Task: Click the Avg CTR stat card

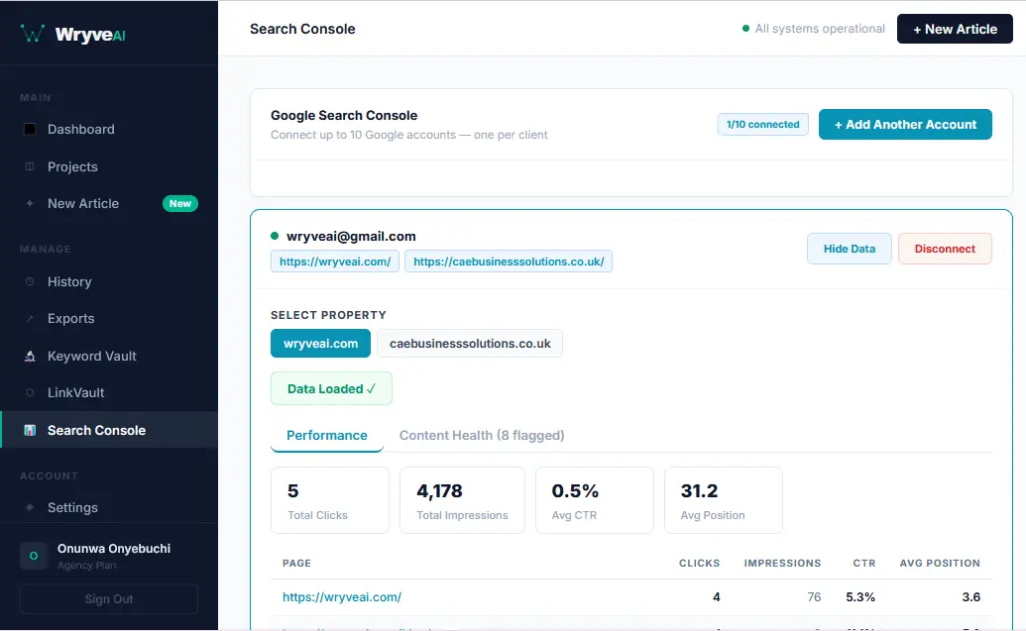Action: pyautogui.click(x=594, y=500)
